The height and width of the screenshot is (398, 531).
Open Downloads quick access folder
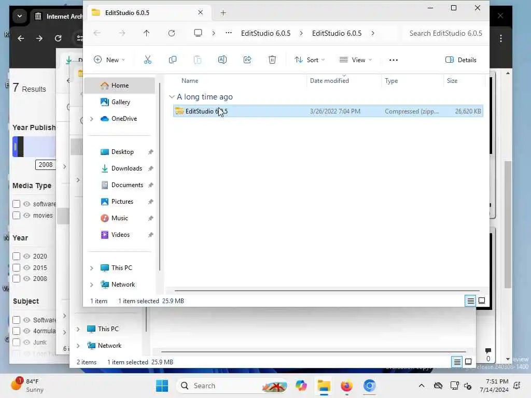[x=127, y=168]
